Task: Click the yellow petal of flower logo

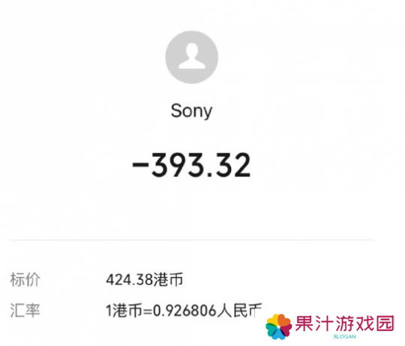Action: tap(273, 320)
